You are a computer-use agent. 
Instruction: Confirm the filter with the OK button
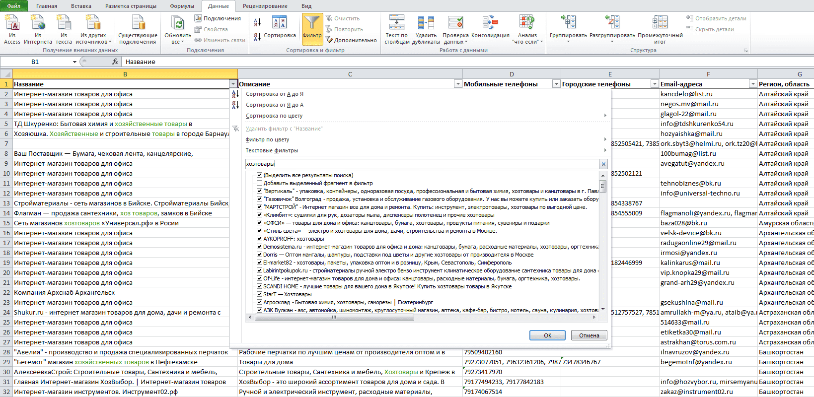pyautogui.click(x=547, y=335)
